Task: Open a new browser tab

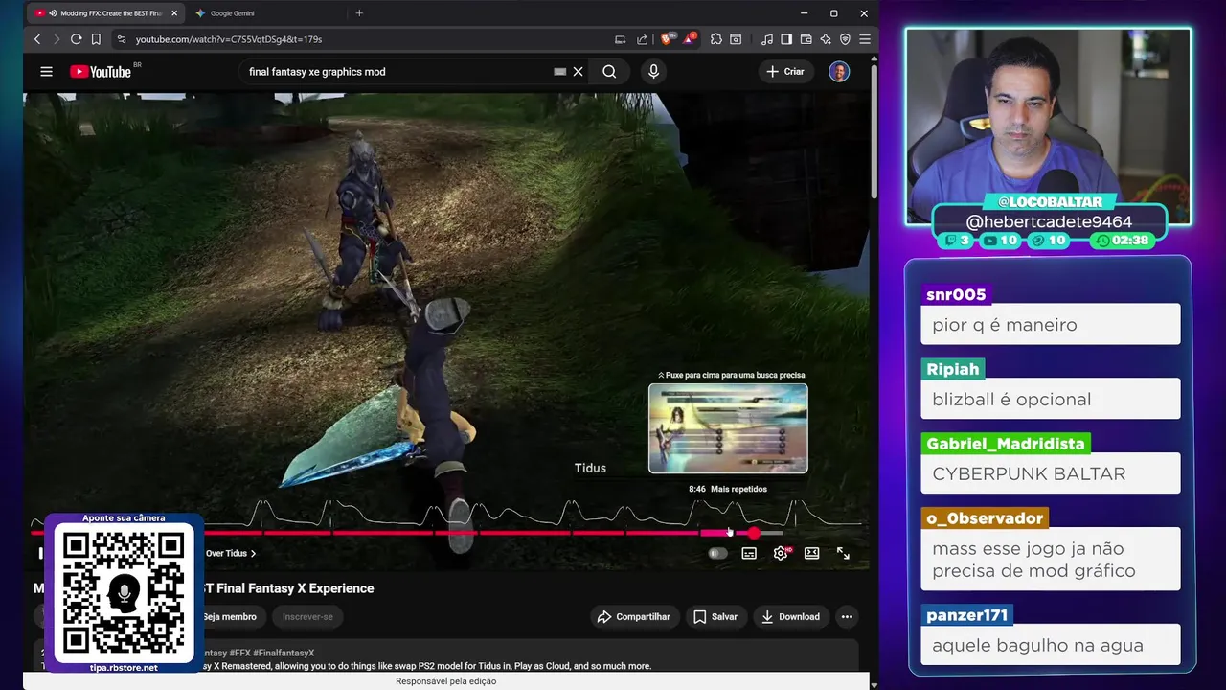Action: coord(359,13)
